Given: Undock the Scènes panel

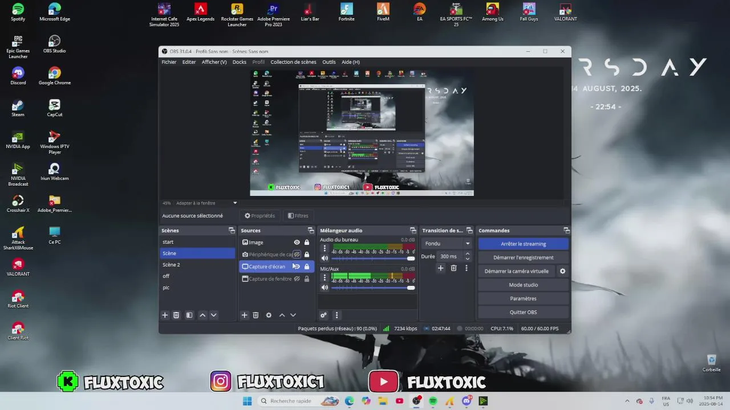Looking at the screenshot, I should tap(232, 231).
